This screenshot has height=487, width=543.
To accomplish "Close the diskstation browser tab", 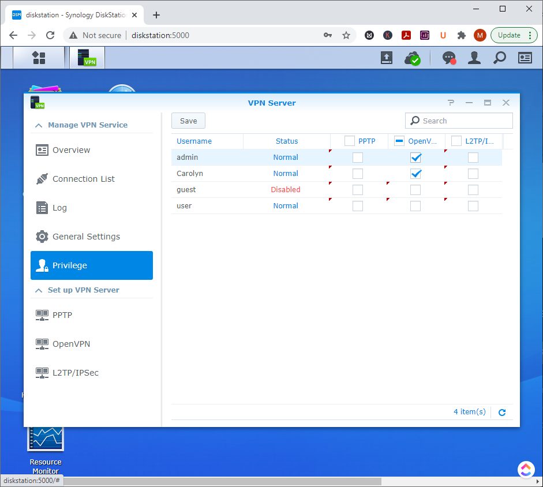I will [x=134, y=15].
